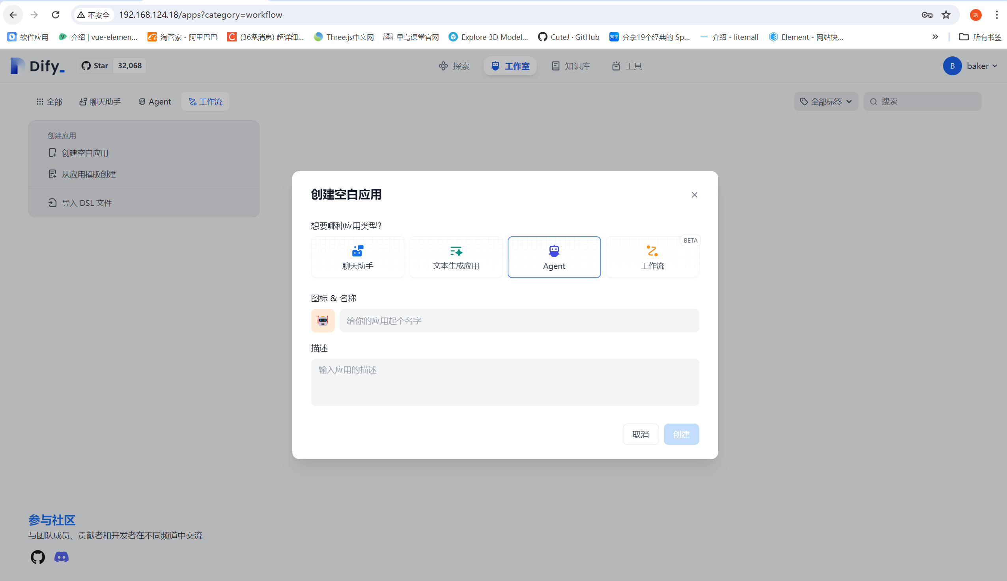Switch to the 知识库 nav tab
The image size is (1007, 581).
[570, 66]
